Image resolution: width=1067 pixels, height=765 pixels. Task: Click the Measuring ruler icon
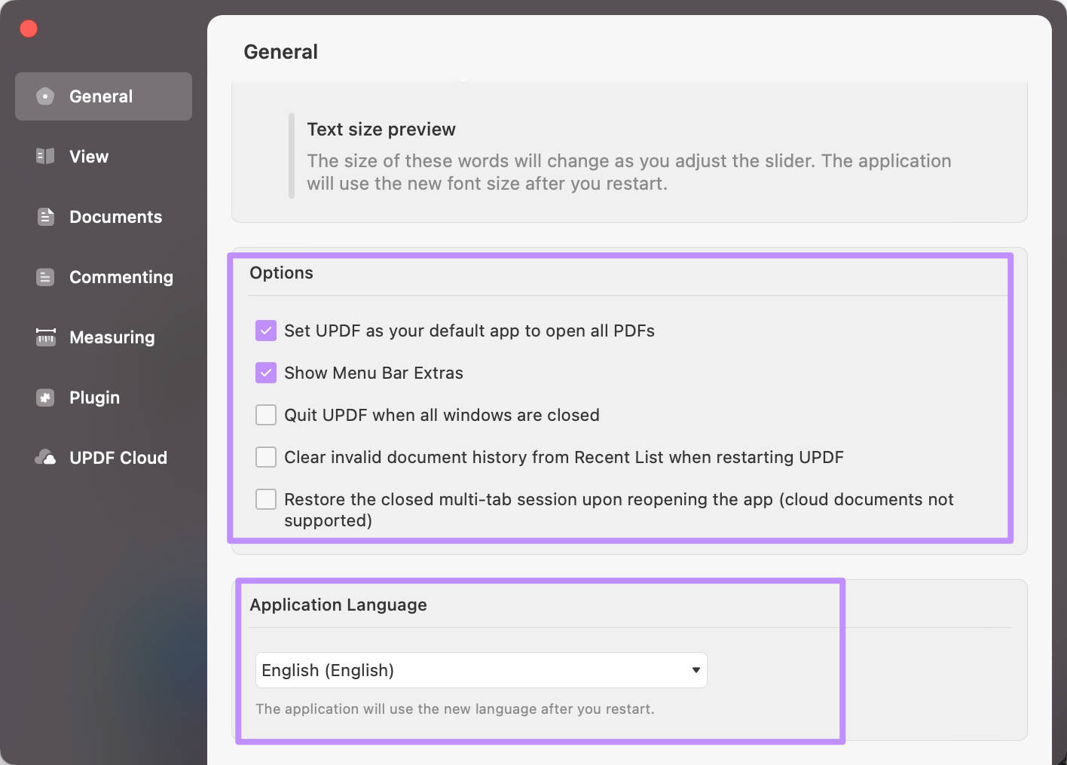point(45,337)
